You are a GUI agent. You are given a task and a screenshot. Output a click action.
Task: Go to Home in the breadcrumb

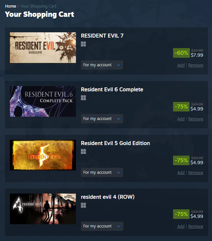[x=11, y=6]
